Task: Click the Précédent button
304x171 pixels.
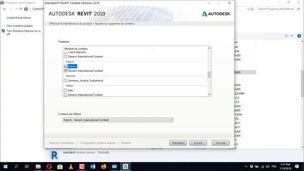Action: [178, 143]
